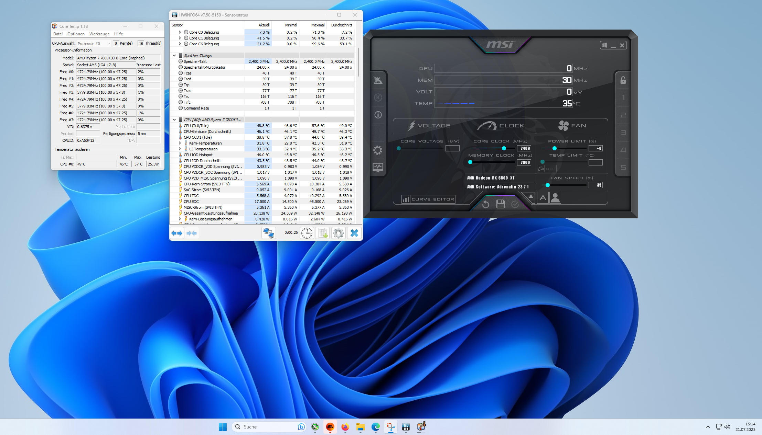Click HWiNFO log file icon
This screenshot has height=435, width=762.
[x=323, y=233]
